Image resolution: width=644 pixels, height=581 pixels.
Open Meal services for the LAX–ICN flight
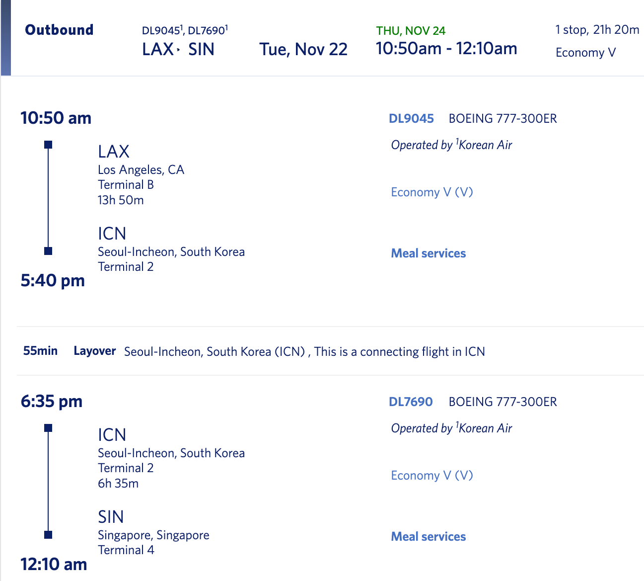click(428, 253)
